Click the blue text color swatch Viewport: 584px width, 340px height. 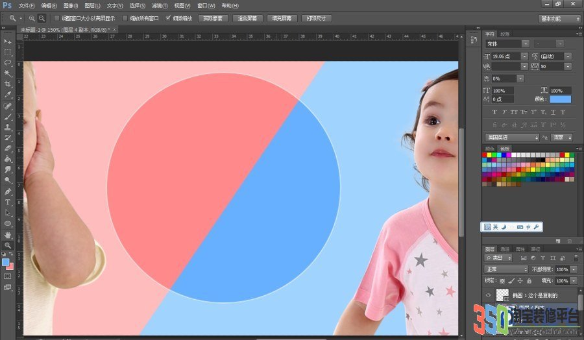(560, 99)
